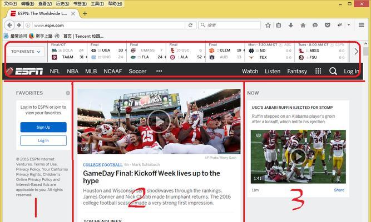Open the Pocket toolbar icon
This screenshot has width=371, height=222.
coord(328,25)
